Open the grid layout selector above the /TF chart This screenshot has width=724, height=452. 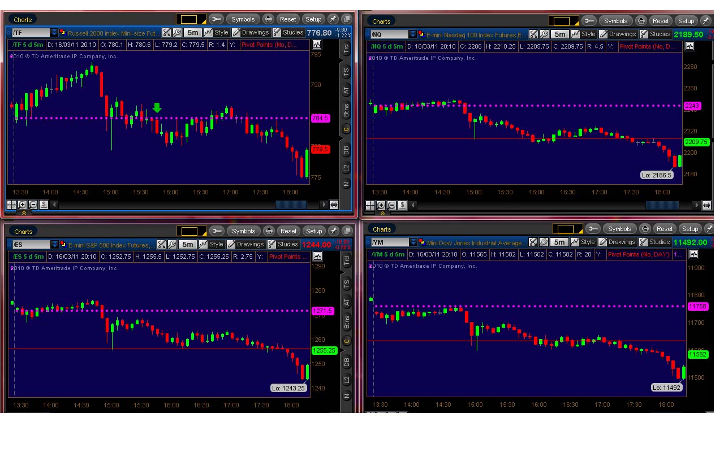pos(191,19)
